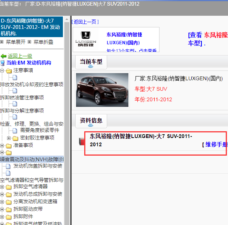Click the left panel vertical scrollbar track
Image resolution: width=228 pixels, height=225 pixels.
pos(67,124)
